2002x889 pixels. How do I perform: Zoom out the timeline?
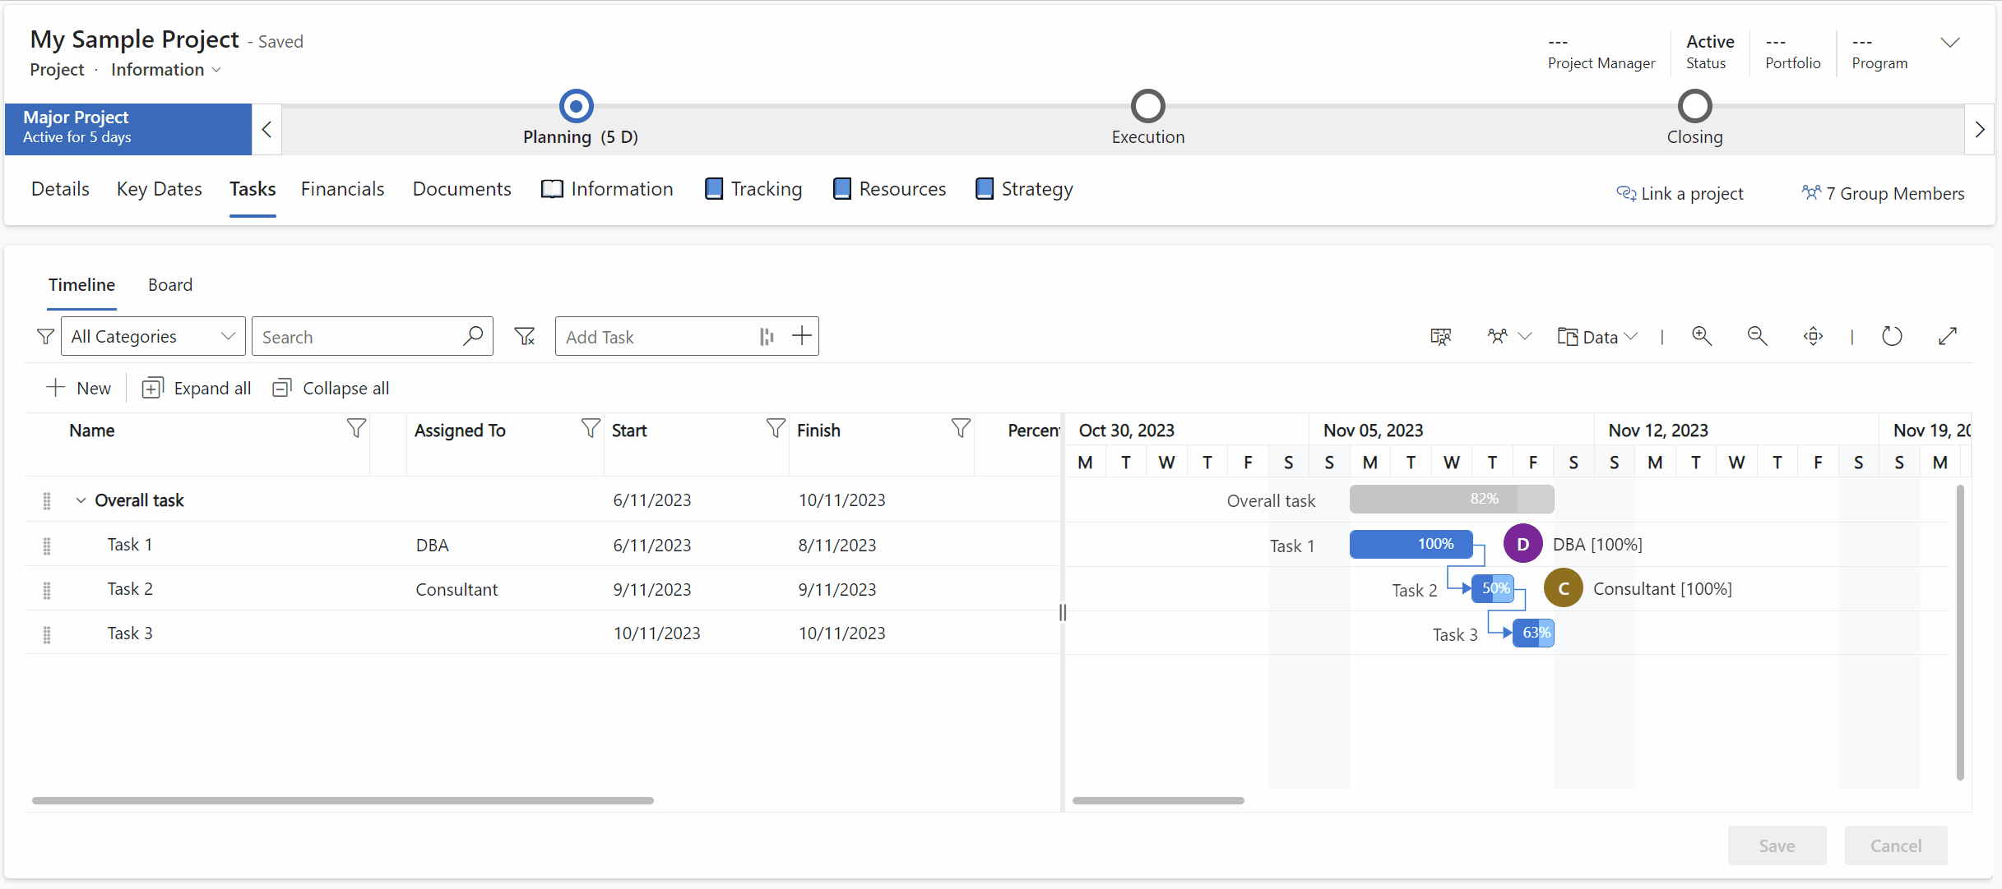tap(1757, 336)
